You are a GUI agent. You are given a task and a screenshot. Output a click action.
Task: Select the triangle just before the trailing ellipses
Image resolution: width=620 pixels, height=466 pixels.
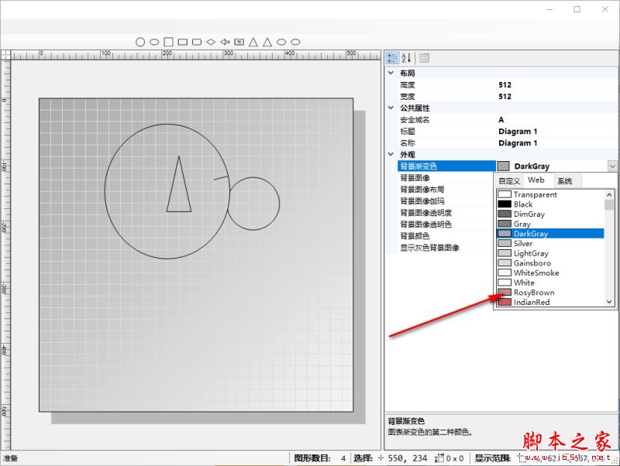[x=267, y=42]
